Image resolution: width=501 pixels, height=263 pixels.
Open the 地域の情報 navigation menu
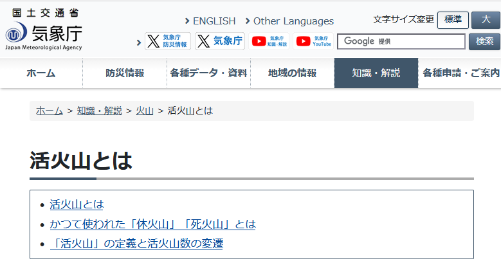coord(293,73)
